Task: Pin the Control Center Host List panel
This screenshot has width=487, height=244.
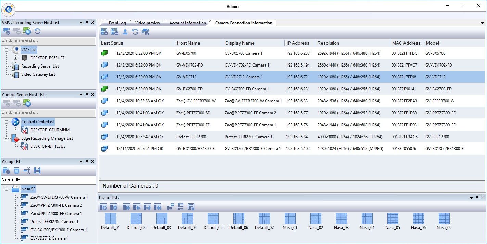Action: 87,95
